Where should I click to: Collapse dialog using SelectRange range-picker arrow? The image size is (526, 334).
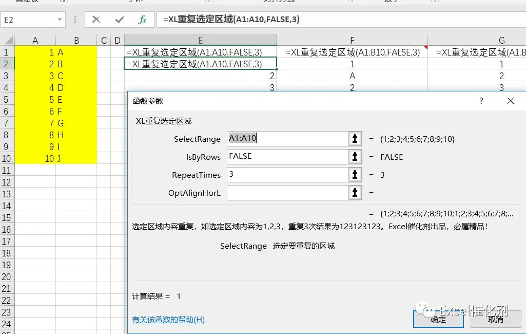(355, 138)
